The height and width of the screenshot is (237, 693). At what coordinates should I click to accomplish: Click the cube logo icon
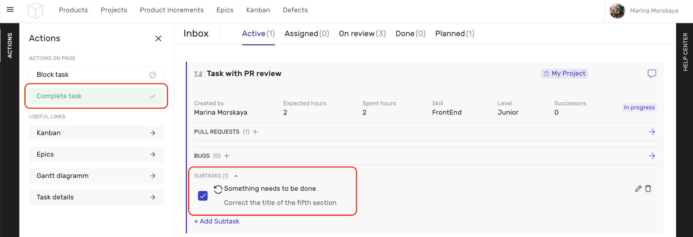[x=36, y=10]
